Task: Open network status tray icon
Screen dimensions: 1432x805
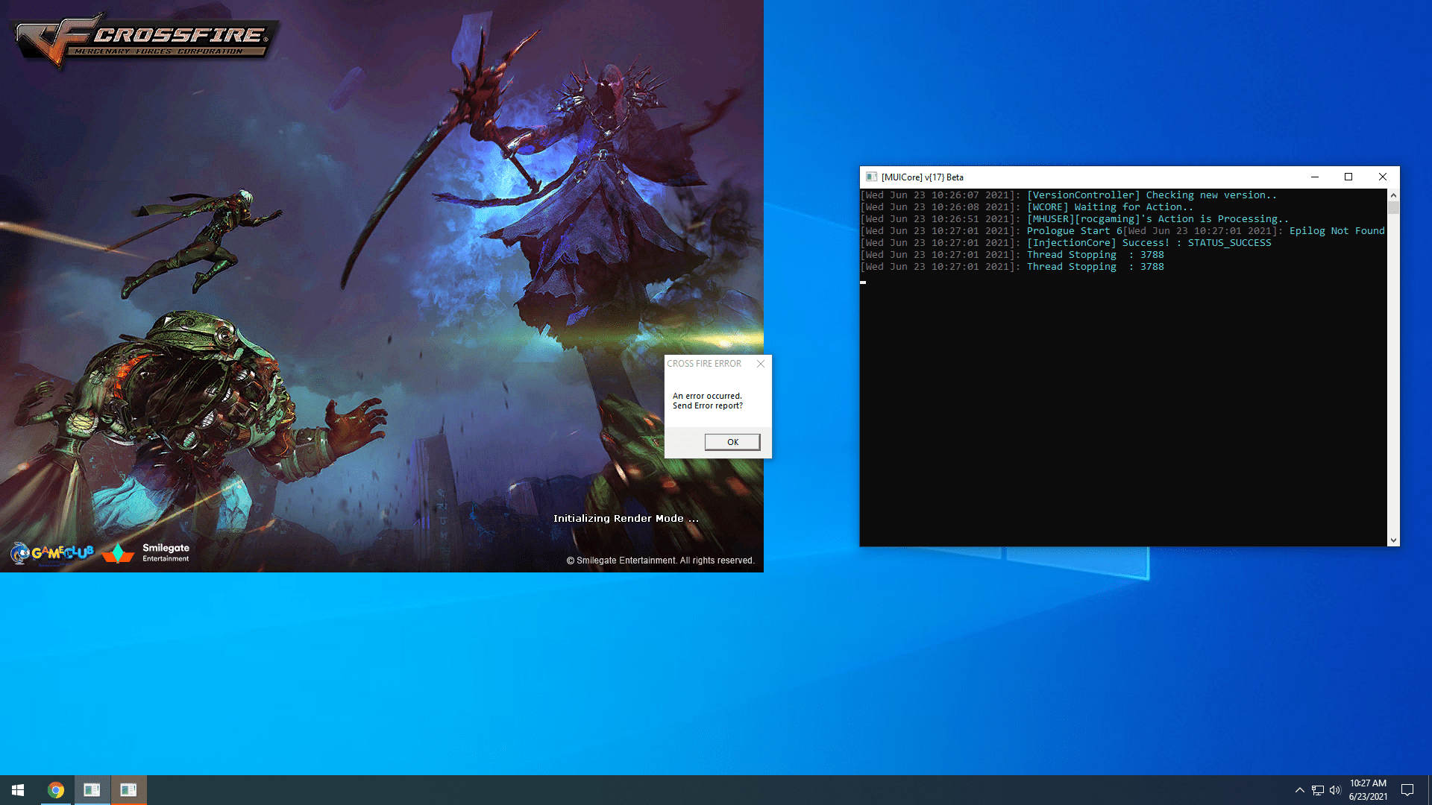Action: [1317, 790]
